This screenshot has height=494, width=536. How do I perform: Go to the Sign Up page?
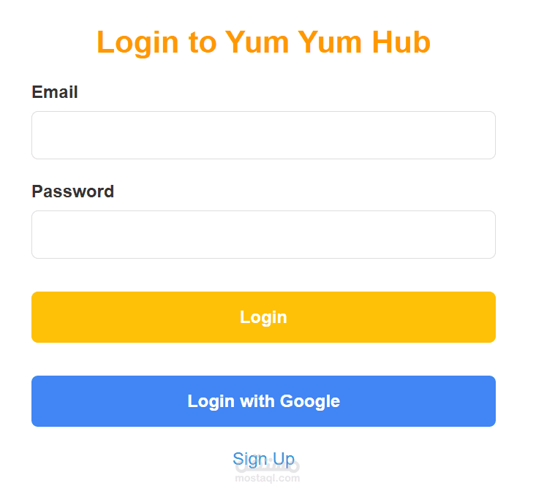(x=263, y=459)
